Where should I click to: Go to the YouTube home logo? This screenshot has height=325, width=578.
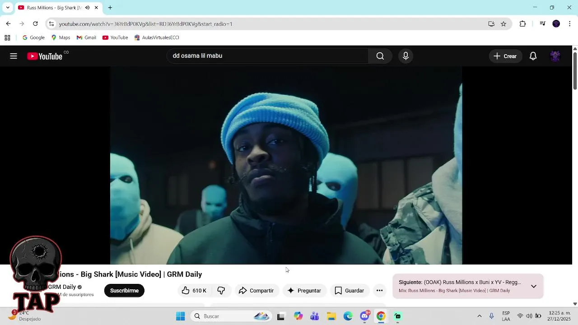coord(45,56)
